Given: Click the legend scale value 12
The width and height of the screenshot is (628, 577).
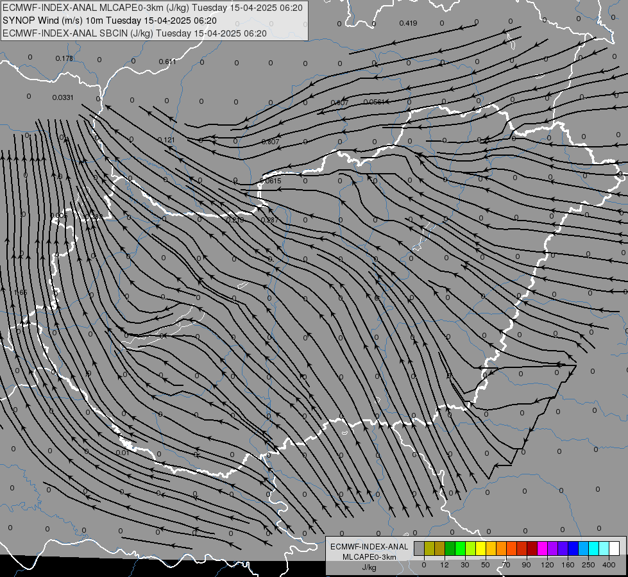Looking at the screenshot, I should click(444, 565).
